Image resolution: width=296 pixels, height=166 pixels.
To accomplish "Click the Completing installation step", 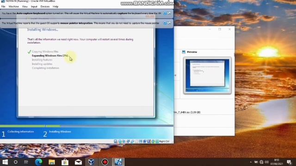I will [45, 68].
